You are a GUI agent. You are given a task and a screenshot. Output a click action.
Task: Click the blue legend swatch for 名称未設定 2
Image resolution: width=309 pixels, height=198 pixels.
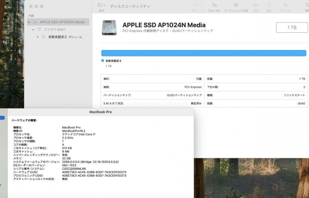pos(103,61)
